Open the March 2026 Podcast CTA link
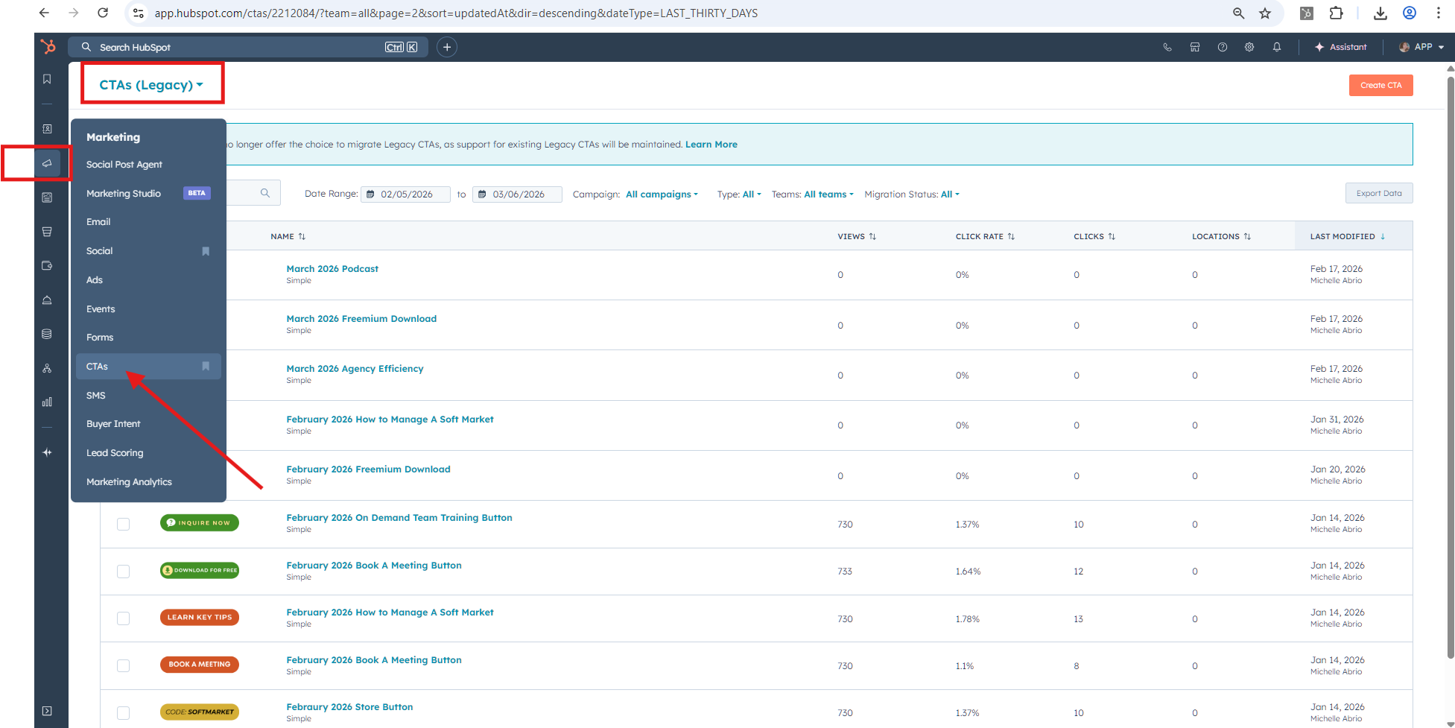 point(332,269)
